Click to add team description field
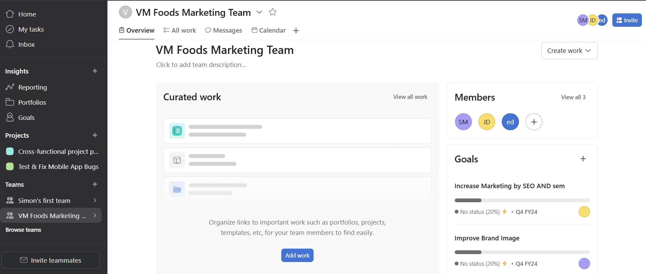Viewport: 646px width, 274px height. pyautogui.click(x=201, y=65)
